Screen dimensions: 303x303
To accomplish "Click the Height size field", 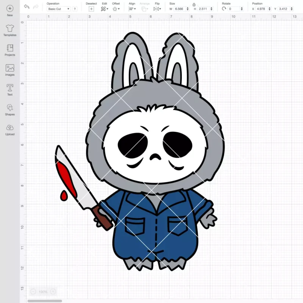I will (203, 9).
